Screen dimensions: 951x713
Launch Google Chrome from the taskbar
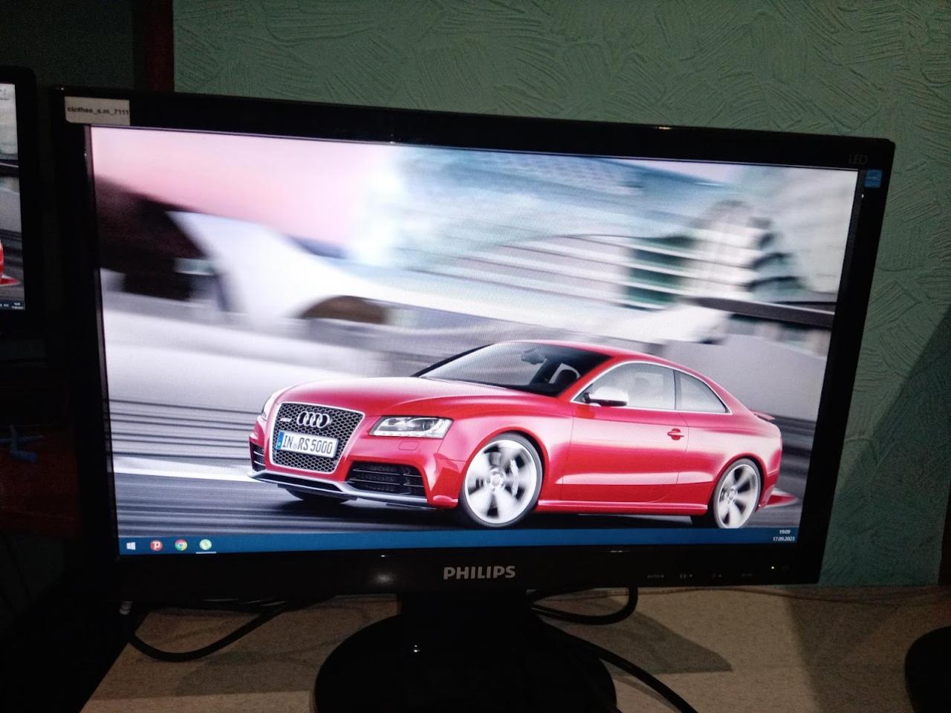(x=181, y=545)
